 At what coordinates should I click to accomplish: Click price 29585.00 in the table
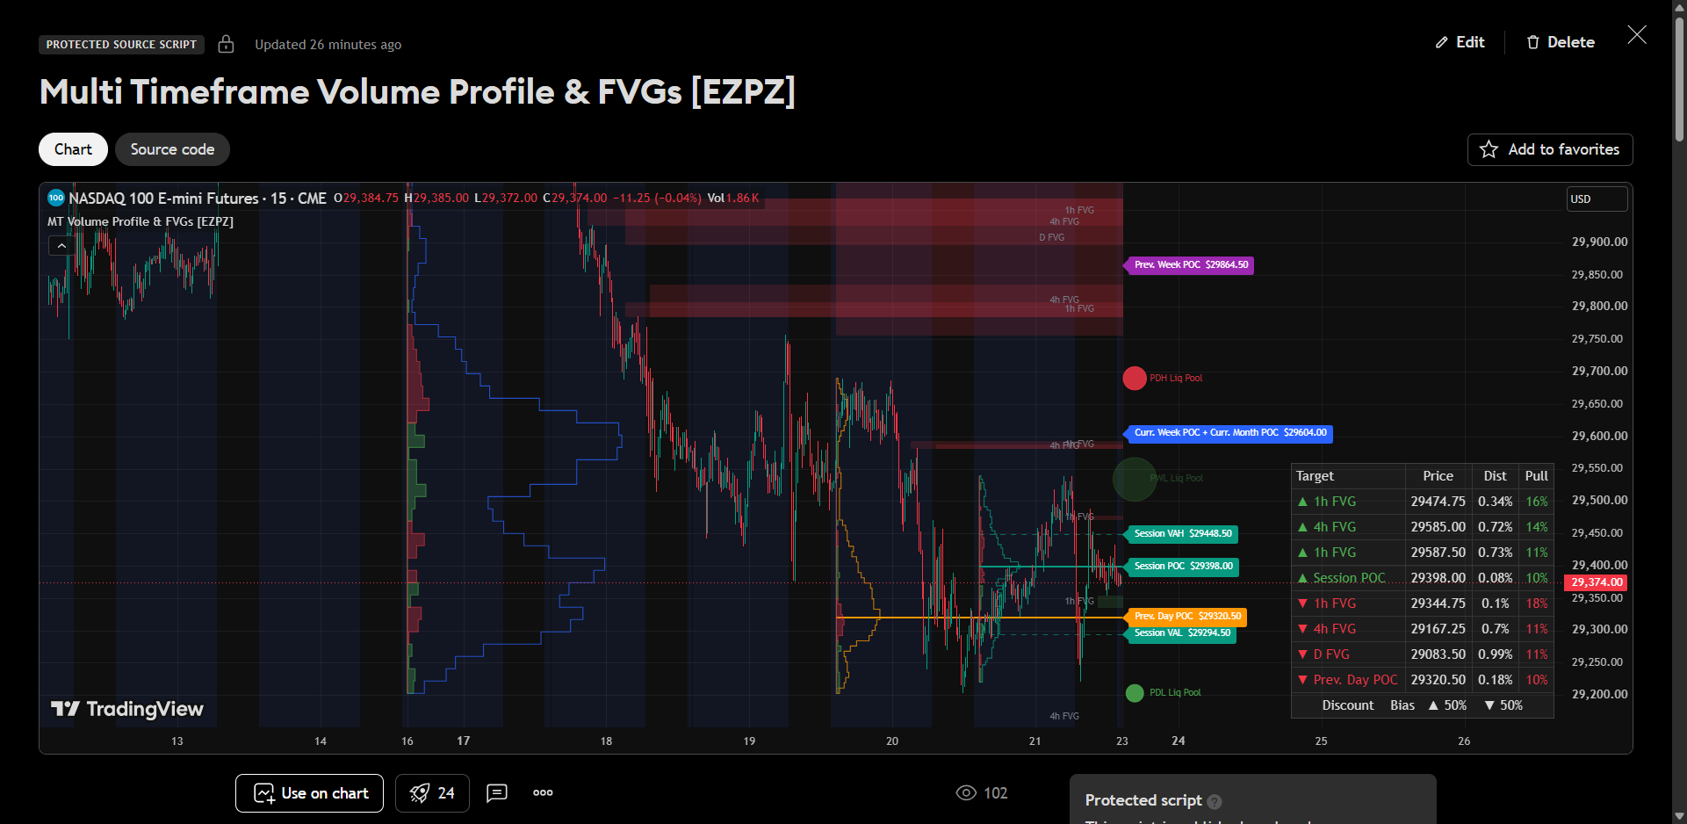click(1438, 527)
